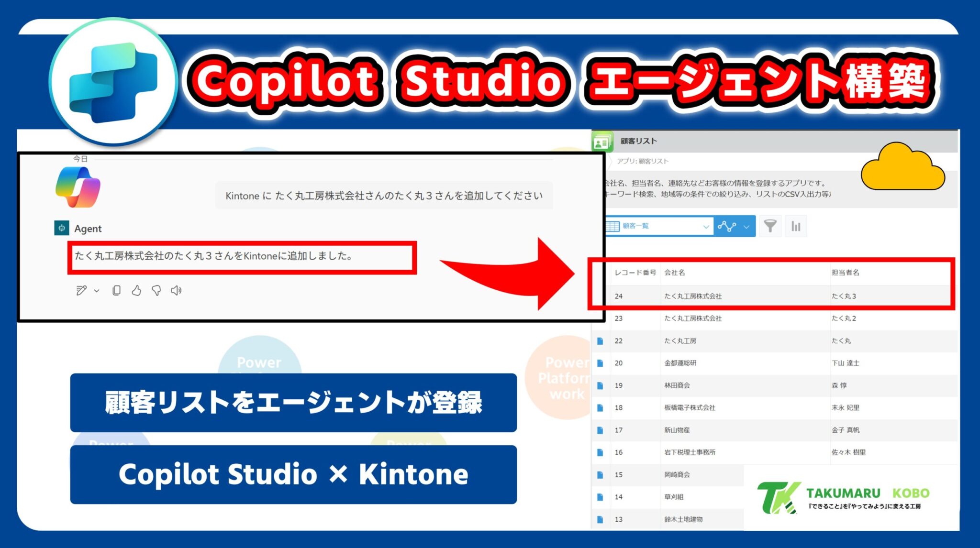Image resolution: width=980 pixels, height=548 pixels.
Task: Select the Agent icon beside the response
Action: coord(62,229)
